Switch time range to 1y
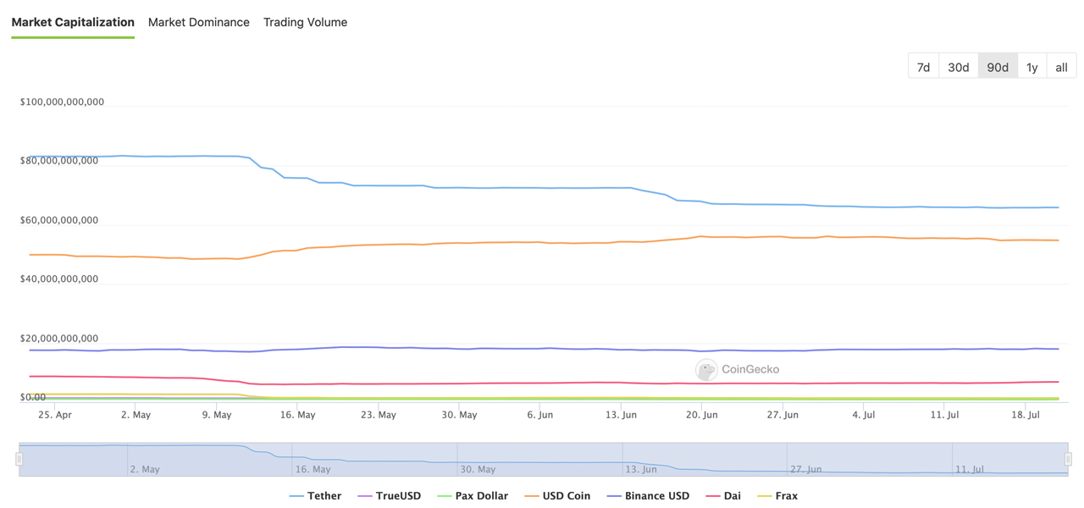 click(1031, 67)
